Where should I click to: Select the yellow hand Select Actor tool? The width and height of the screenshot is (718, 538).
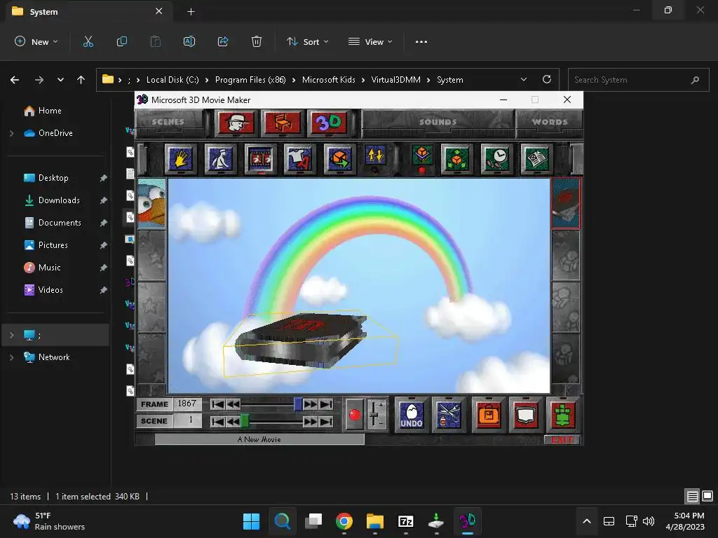click(181, 159)
